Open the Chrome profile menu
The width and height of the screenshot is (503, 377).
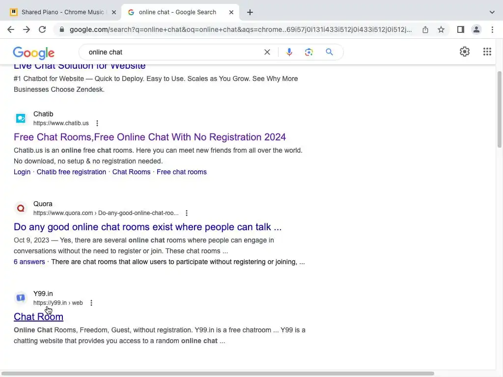pyautogui.click(x=476, y=29)
